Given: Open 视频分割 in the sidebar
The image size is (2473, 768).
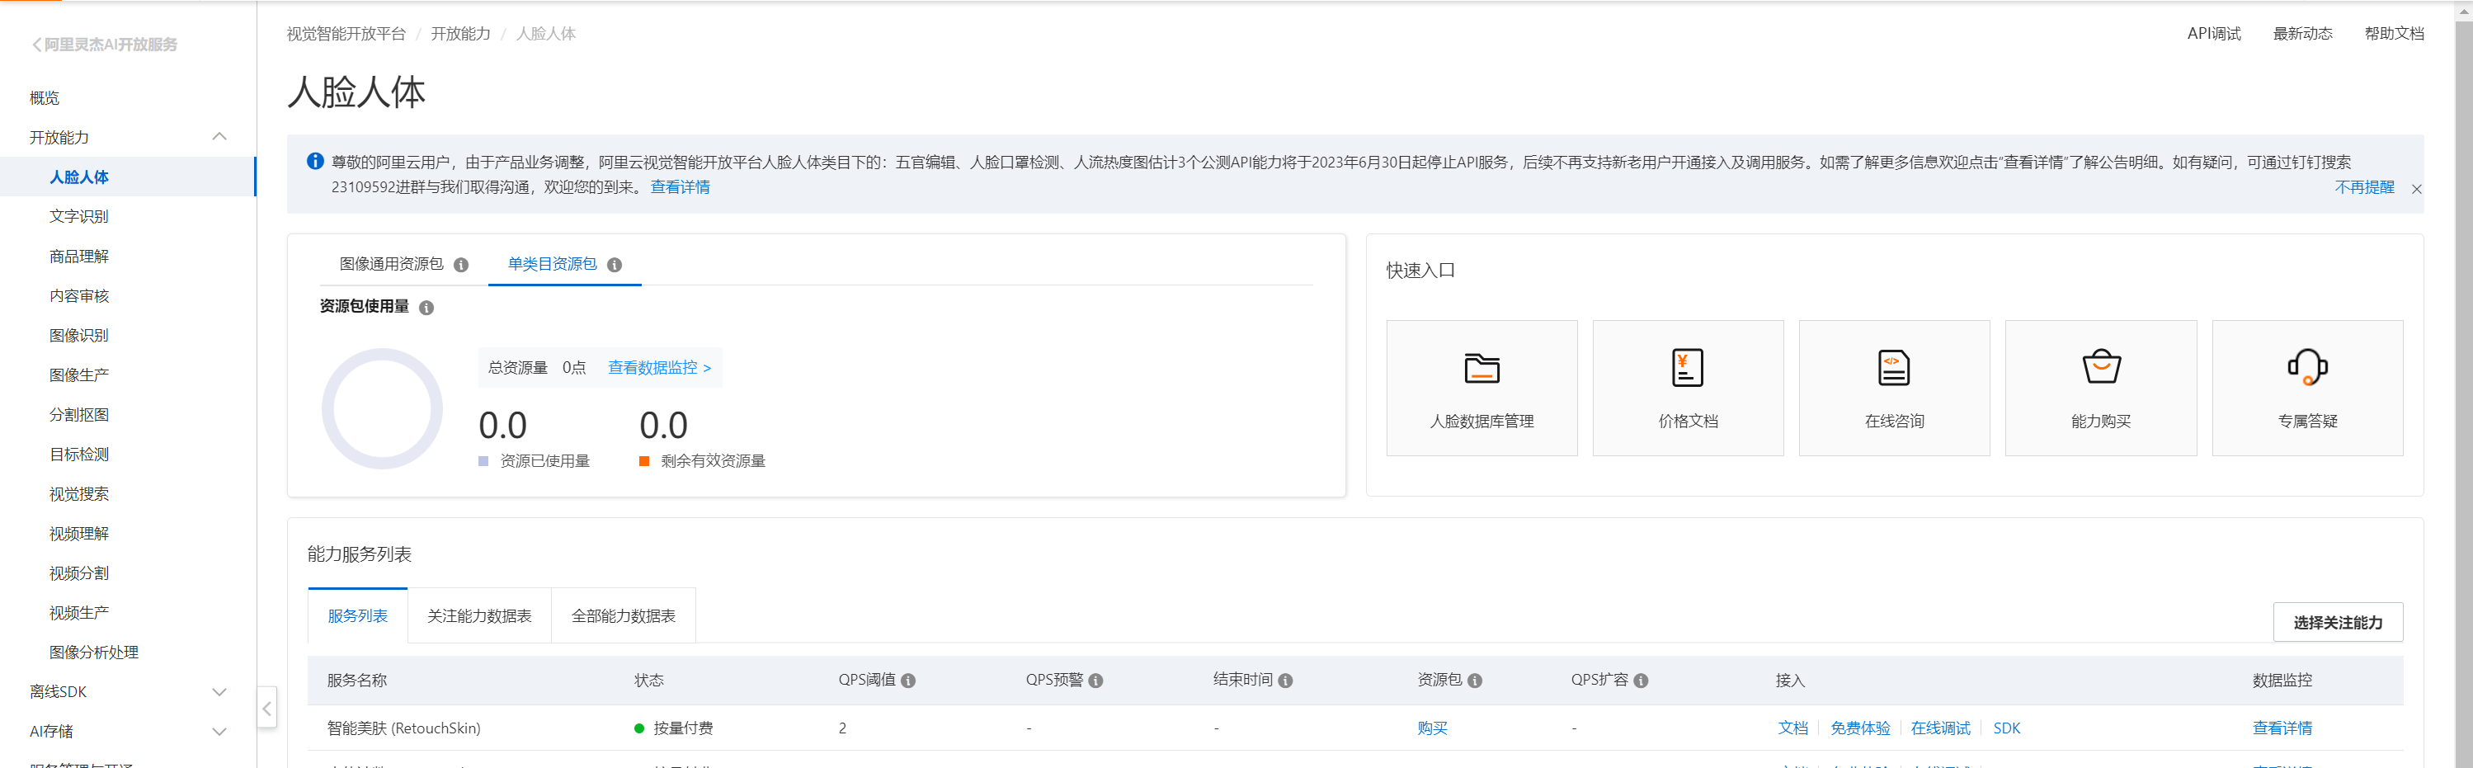Looking at the screenshot, I should click(x=78, y=573).
